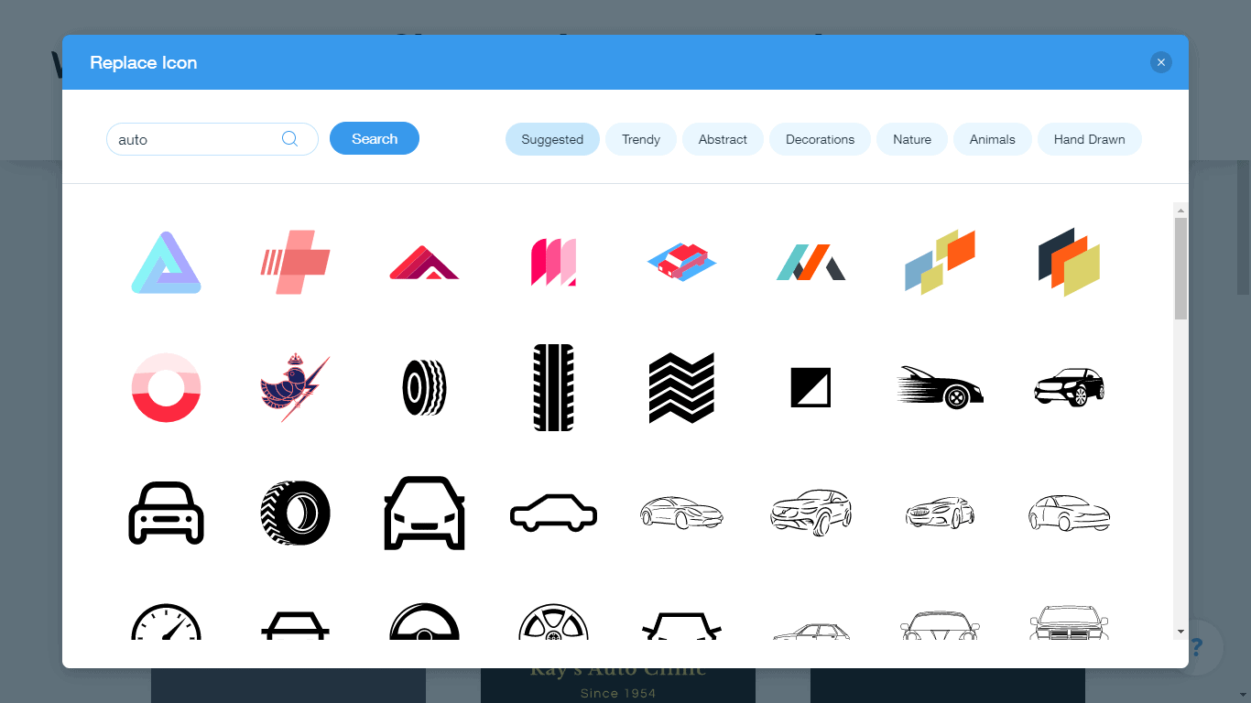Image resolution: width=1251 pixels, height=703 pixels.
Task: Choose the red isometric building icon
Action: pos(682,263)
